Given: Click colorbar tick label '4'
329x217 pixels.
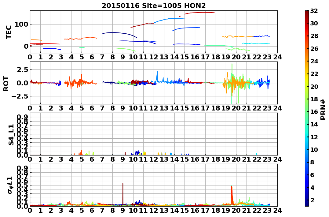Looking at the screenshot, I should [312, 187].
